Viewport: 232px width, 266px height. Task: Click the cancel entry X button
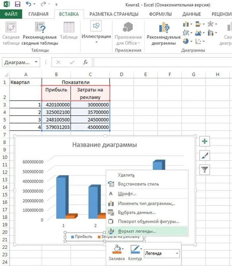coord(58,62)
